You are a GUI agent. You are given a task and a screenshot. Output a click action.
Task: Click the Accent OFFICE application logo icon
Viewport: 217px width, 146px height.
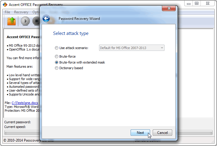pos(5,4)
